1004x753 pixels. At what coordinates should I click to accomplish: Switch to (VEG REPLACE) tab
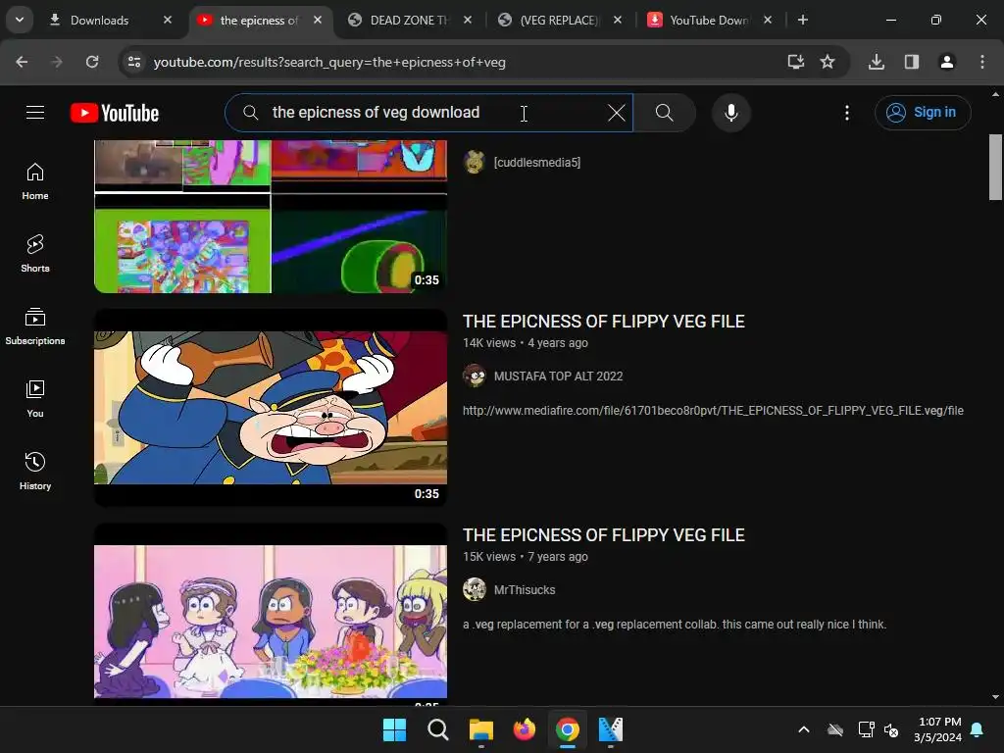point(558,21)
